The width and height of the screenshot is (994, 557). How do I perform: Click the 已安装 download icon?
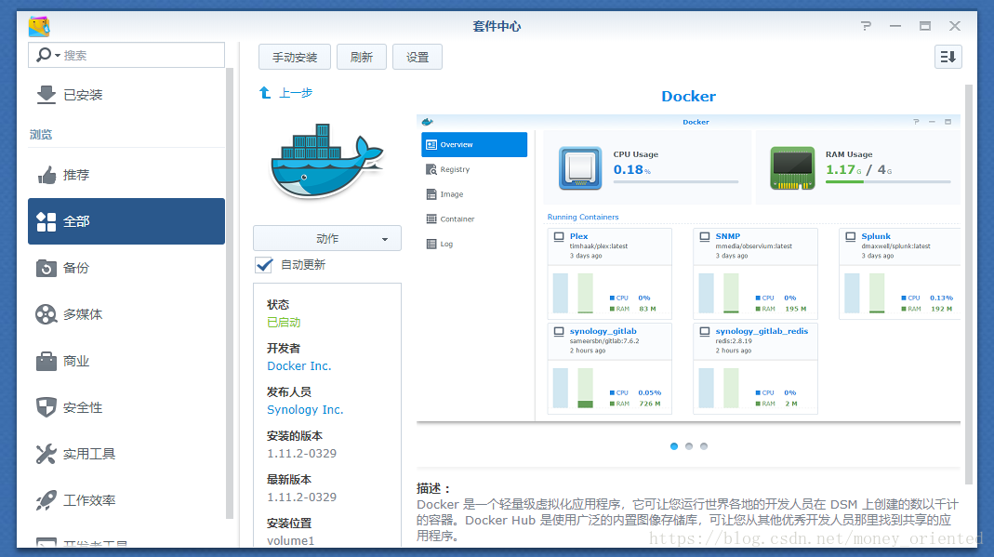pyautogui.click(x=46, y=95)
